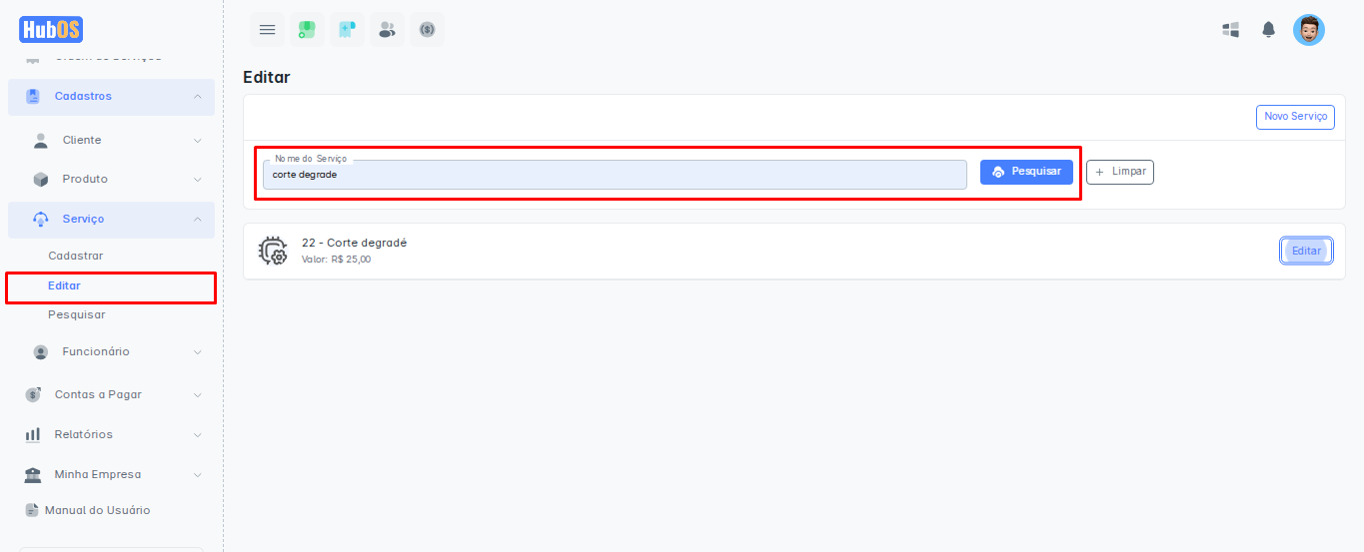
Task: Click the Windows-style grid icon
Action: point(1231,30)
